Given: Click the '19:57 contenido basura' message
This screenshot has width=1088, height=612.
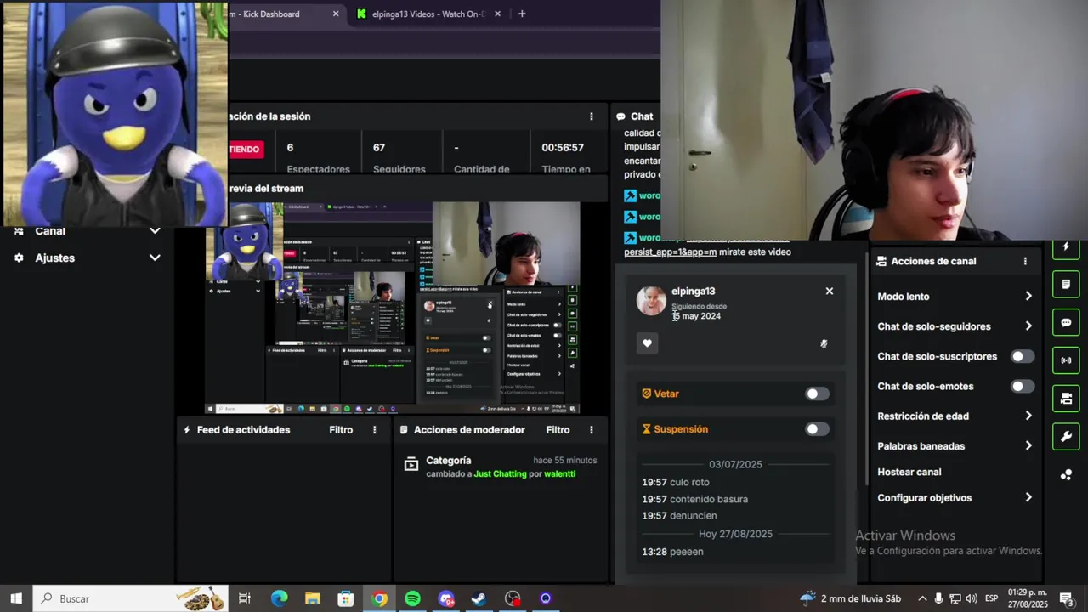Looking at the screenshot, I should click(x=694, y=499).
